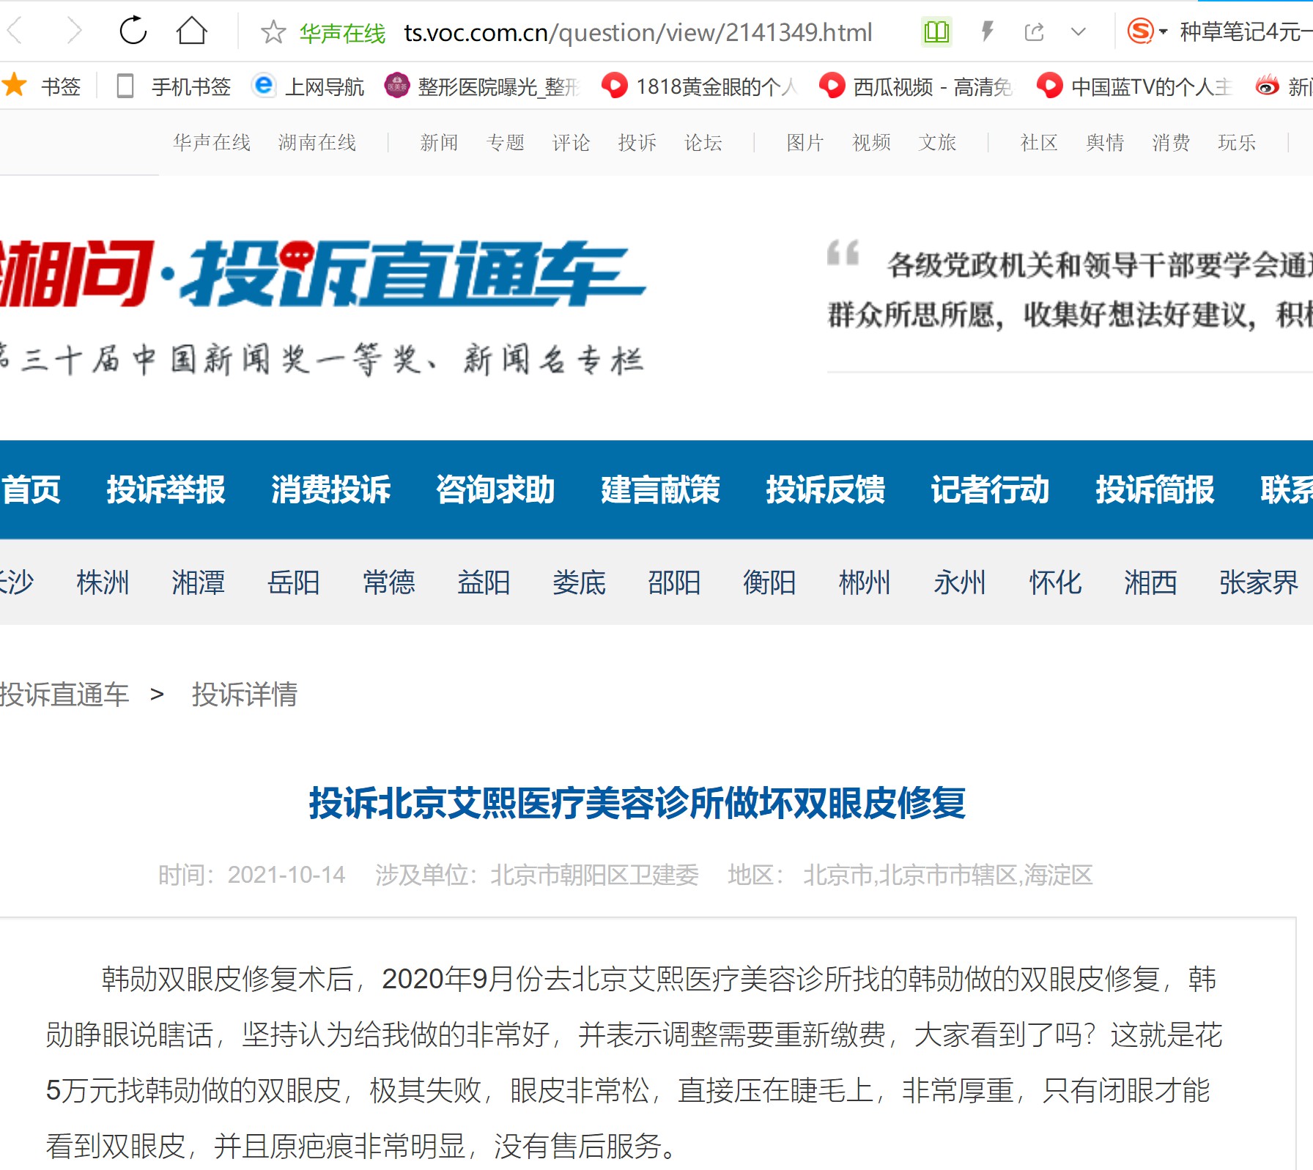Choose 衡阳 city tab
1313x1170 pixels.
(769, 583)
